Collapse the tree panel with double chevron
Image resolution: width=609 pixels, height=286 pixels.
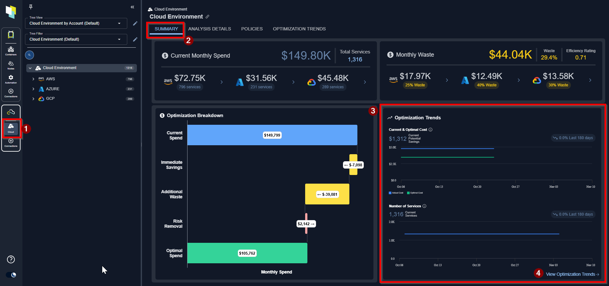[x=132, y=7]
